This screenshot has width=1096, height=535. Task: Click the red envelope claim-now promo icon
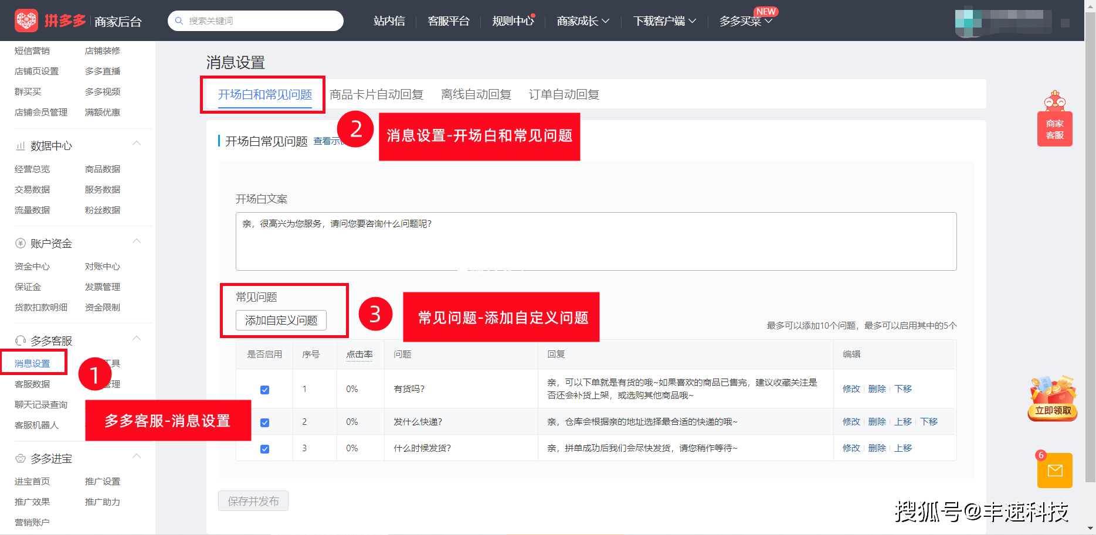[1053, 399]
